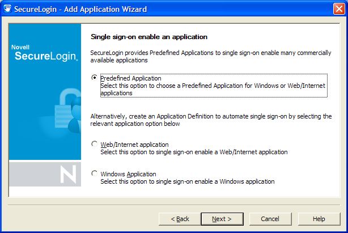
Task: Click the 'Windows Application' label text
Action: (128, 174)
